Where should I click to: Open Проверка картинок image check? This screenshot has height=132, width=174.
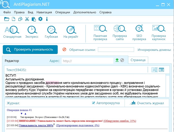(159, 33)
